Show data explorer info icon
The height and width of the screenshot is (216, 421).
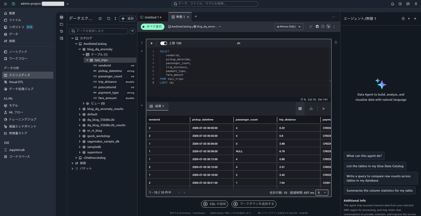[x=100, y=19]
